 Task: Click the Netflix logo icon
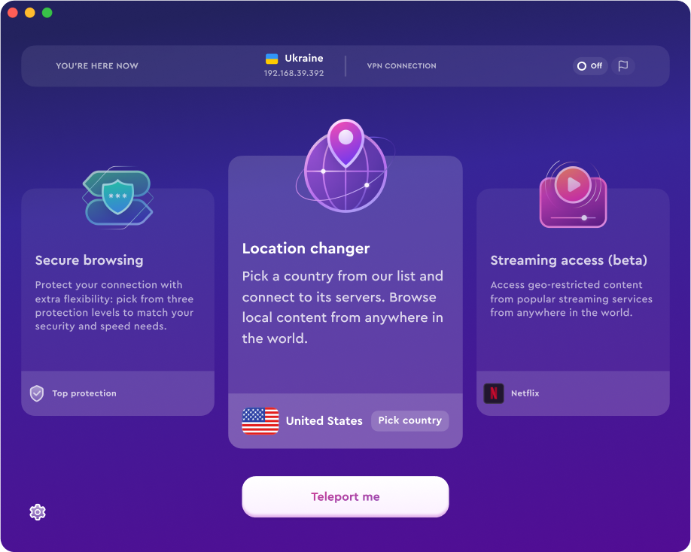(x=494, y=393)
